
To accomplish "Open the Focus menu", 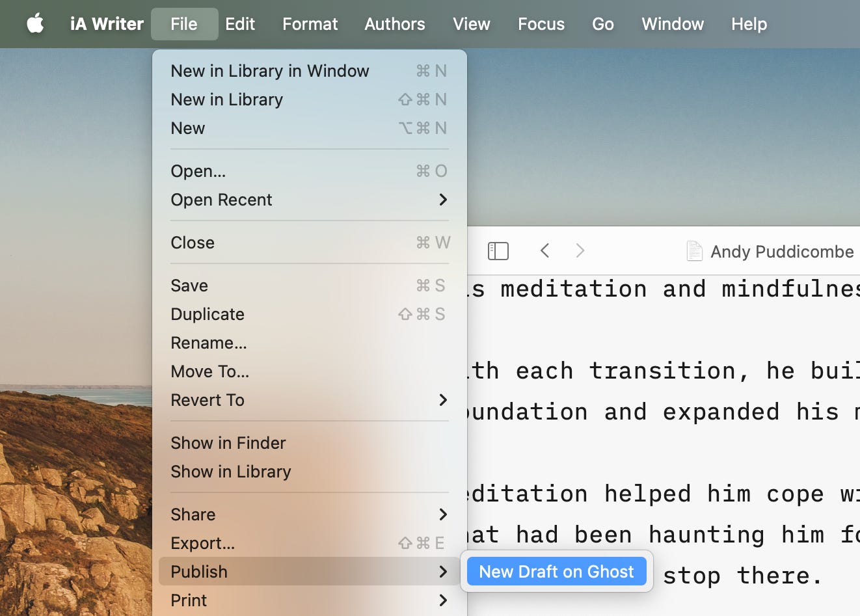I will (541, 24).
